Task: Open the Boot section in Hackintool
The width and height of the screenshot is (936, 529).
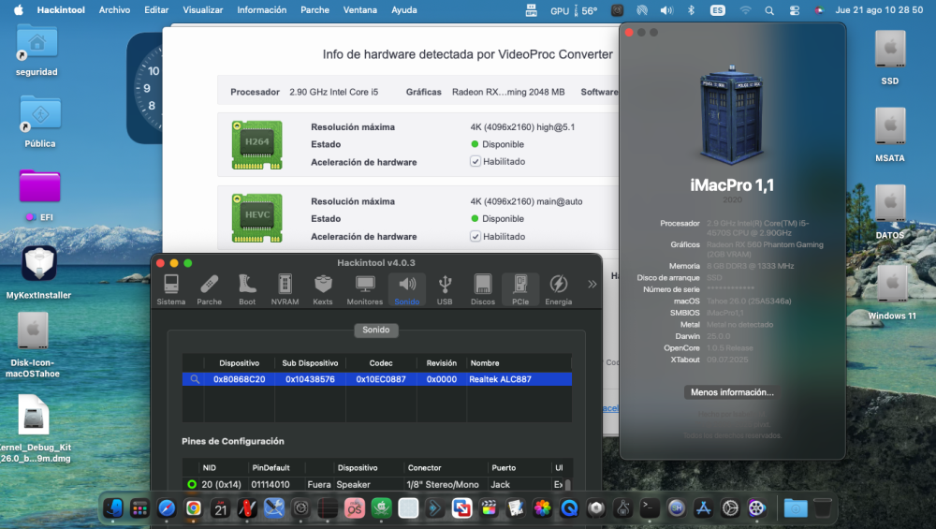Action: (247, 289)
